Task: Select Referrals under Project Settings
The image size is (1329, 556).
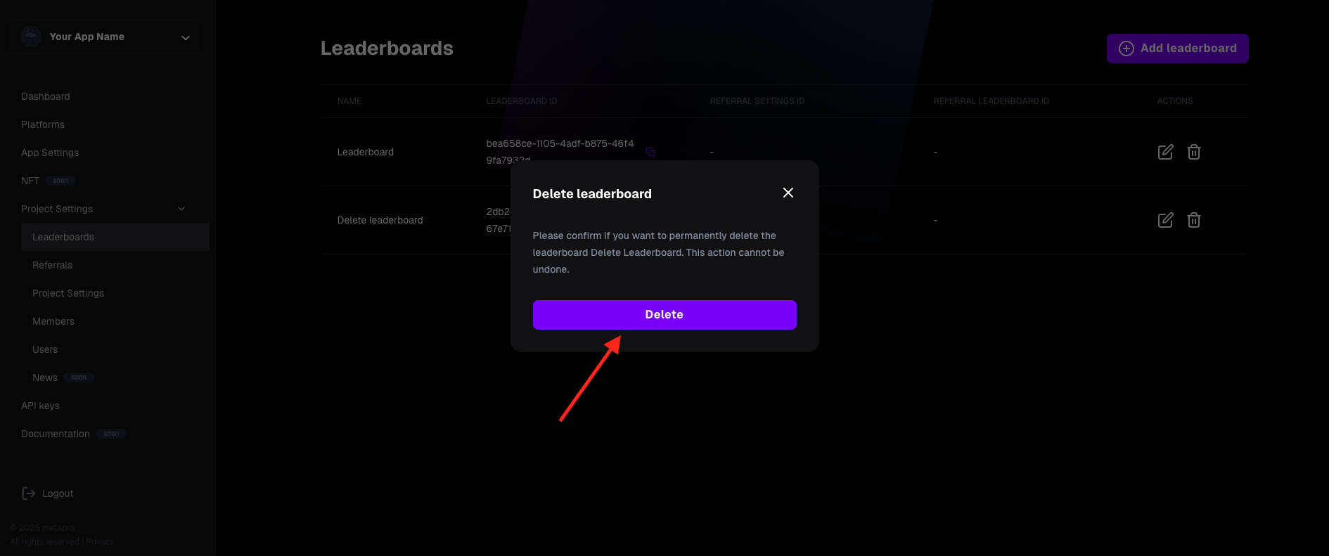Action: pyautogui.click(x=53, y=265)
